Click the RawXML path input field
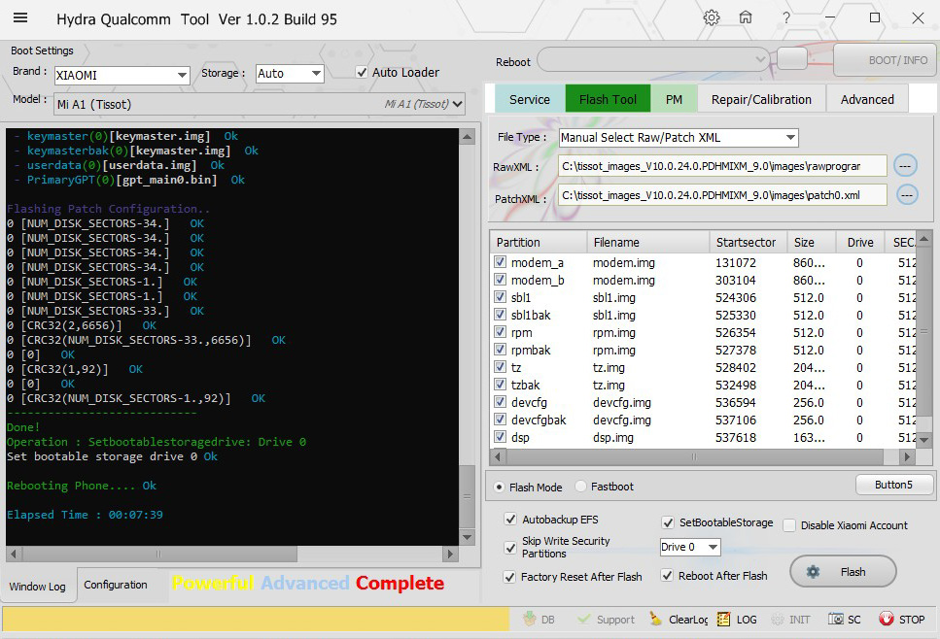The image size is (940, 639). (722, 166)
